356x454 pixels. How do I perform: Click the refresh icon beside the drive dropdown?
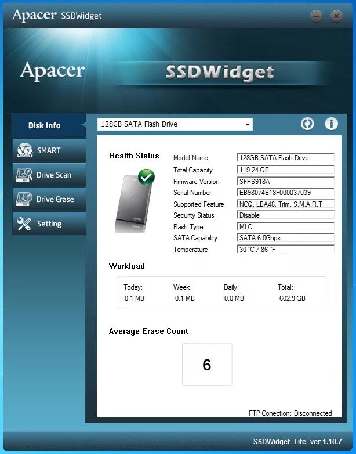[307, 124]
